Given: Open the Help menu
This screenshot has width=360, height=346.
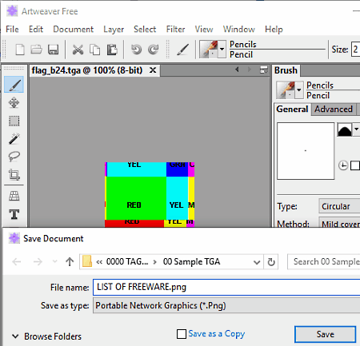Looking at the screenshot, I should [274, 29].
